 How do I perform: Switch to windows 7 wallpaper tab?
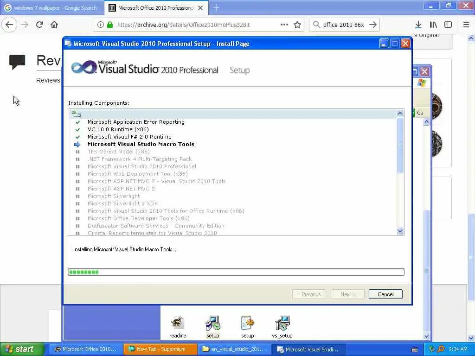(52, 8)
